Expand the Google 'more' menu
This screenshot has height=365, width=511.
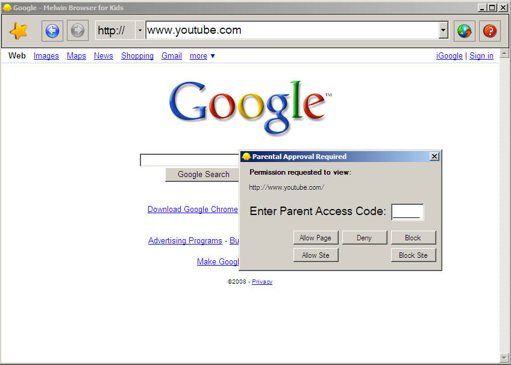(x=202, y=56)
